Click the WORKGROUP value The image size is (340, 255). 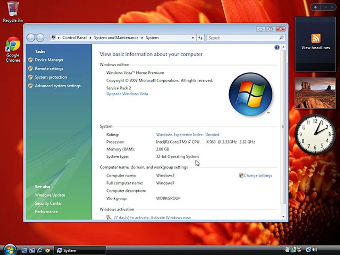[168, 198]
